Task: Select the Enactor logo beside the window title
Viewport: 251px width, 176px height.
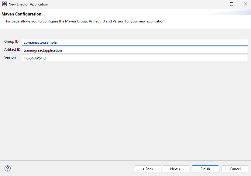Action: click(x=4, y=4)
